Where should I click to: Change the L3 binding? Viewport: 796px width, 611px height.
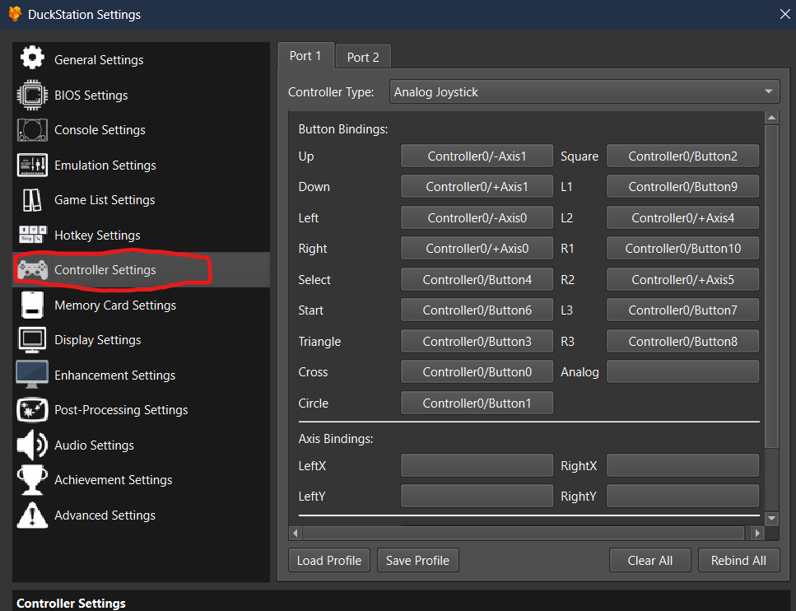[682, 310]
